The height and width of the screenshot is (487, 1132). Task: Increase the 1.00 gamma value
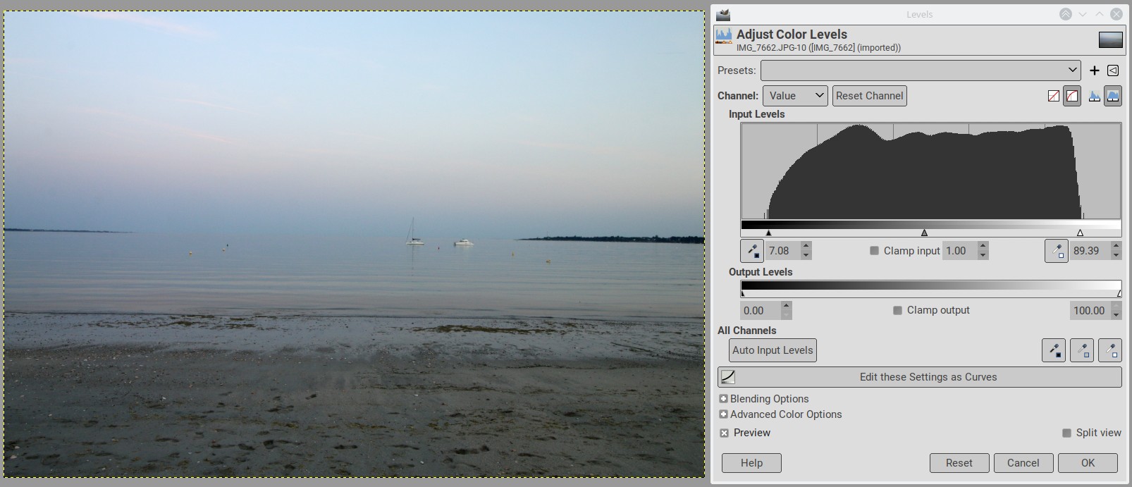click(x=983, y=246)
